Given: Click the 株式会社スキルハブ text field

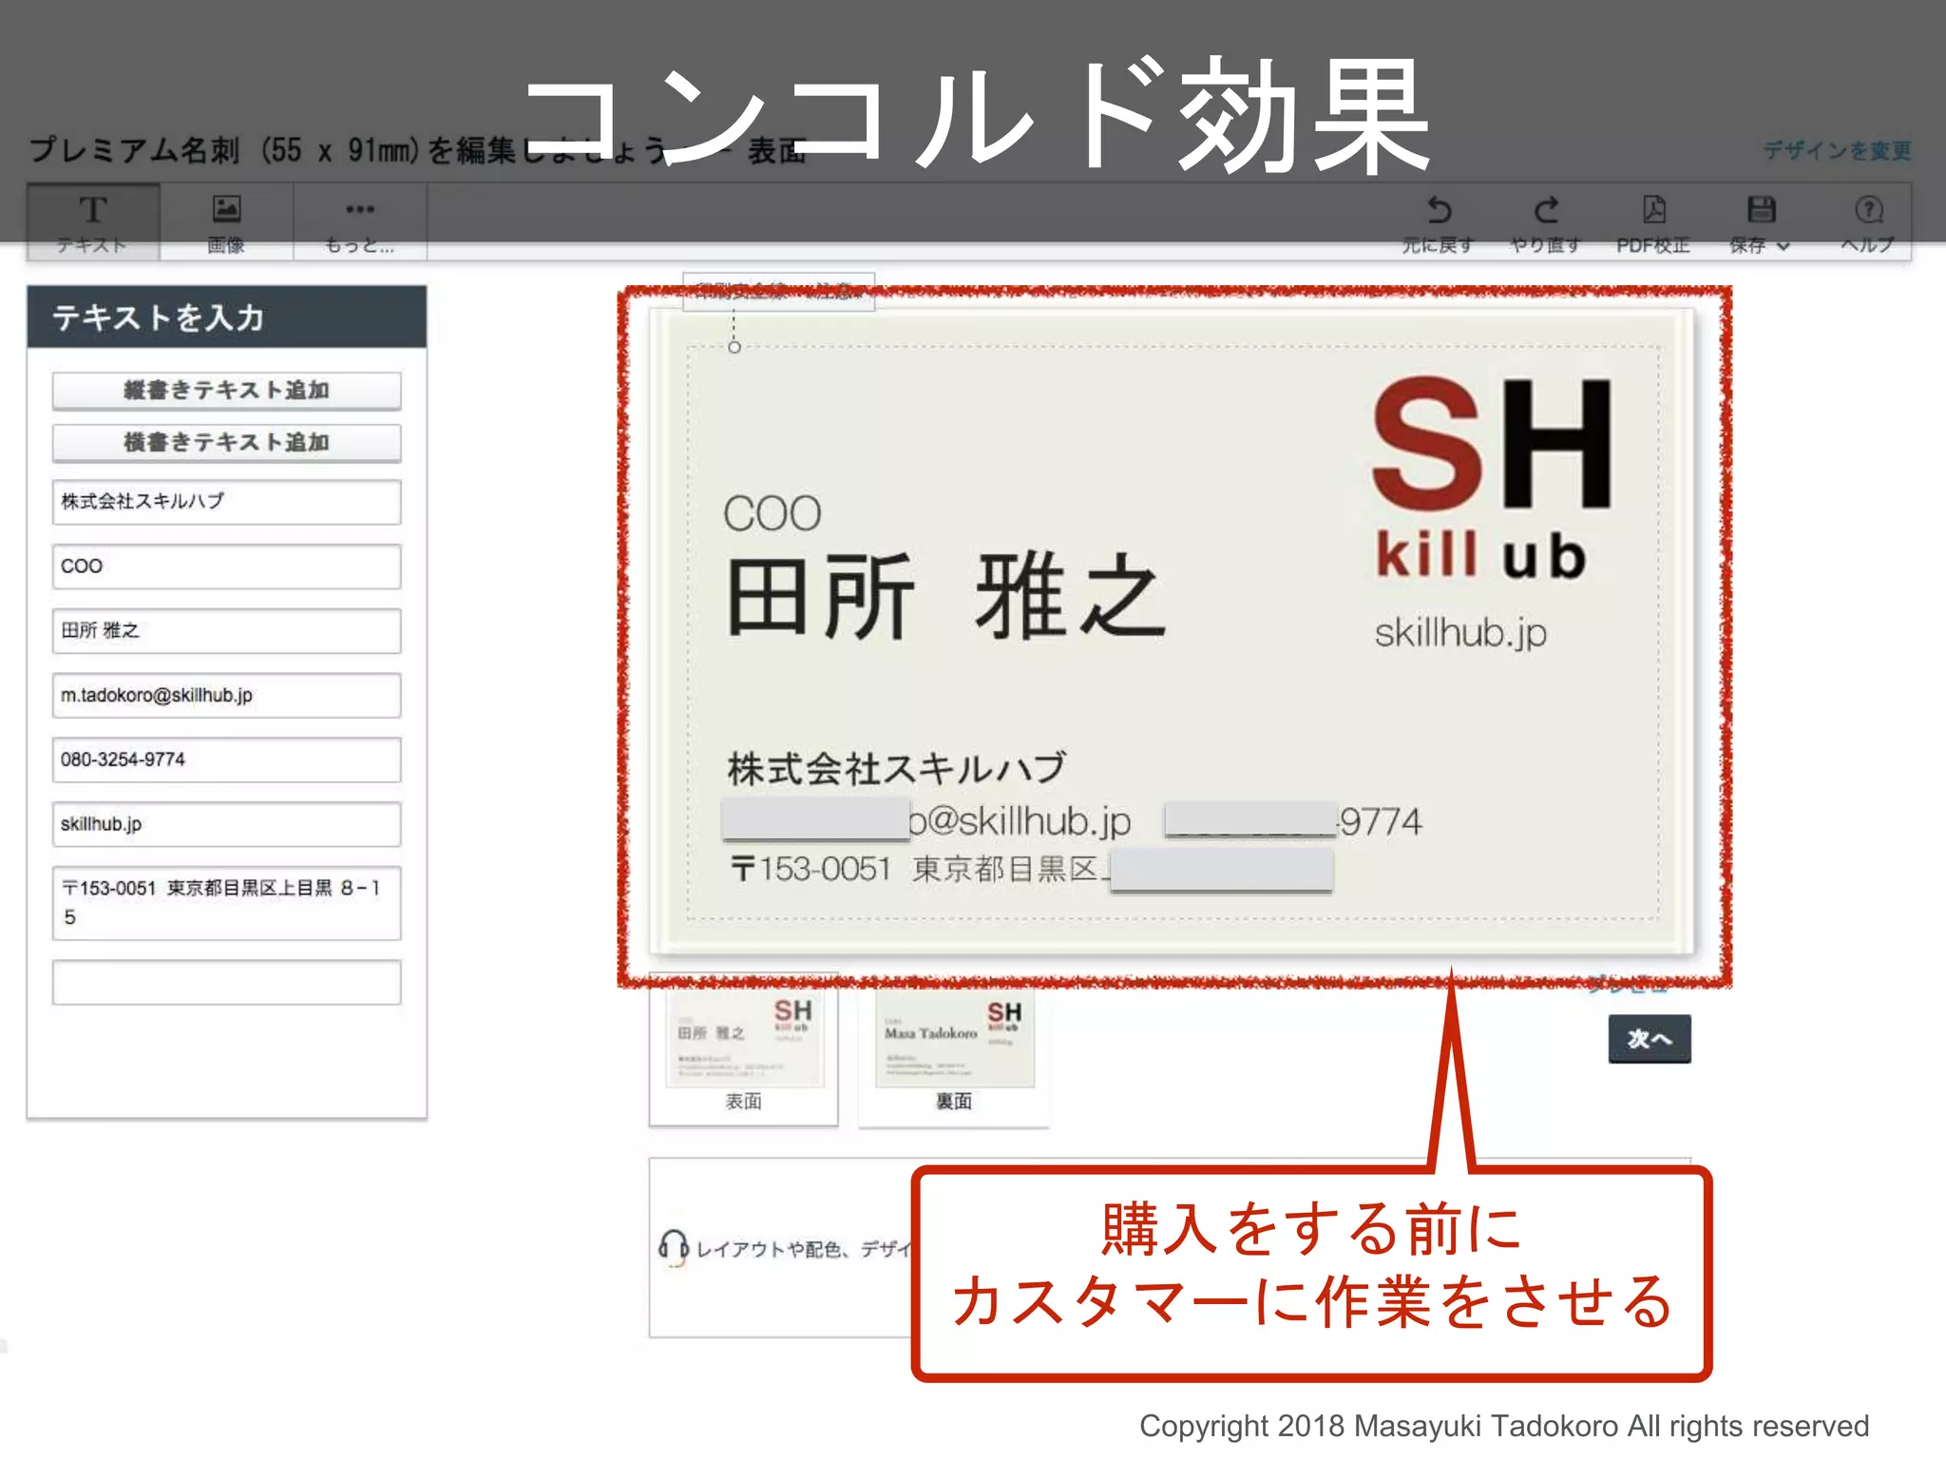Looking at the screenshot, I should click(x=226, y=502).
